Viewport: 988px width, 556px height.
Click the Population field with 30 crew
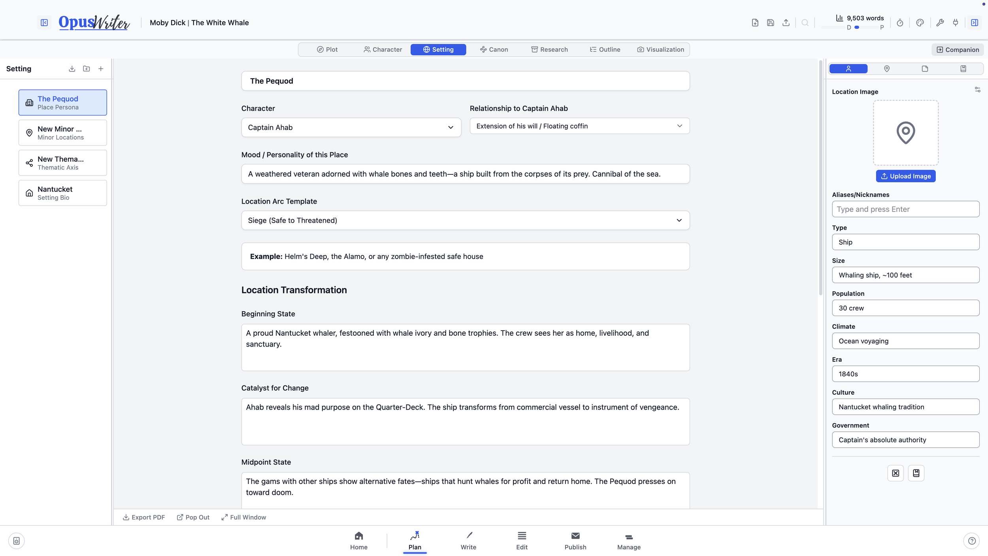click(x=906, y=308)
